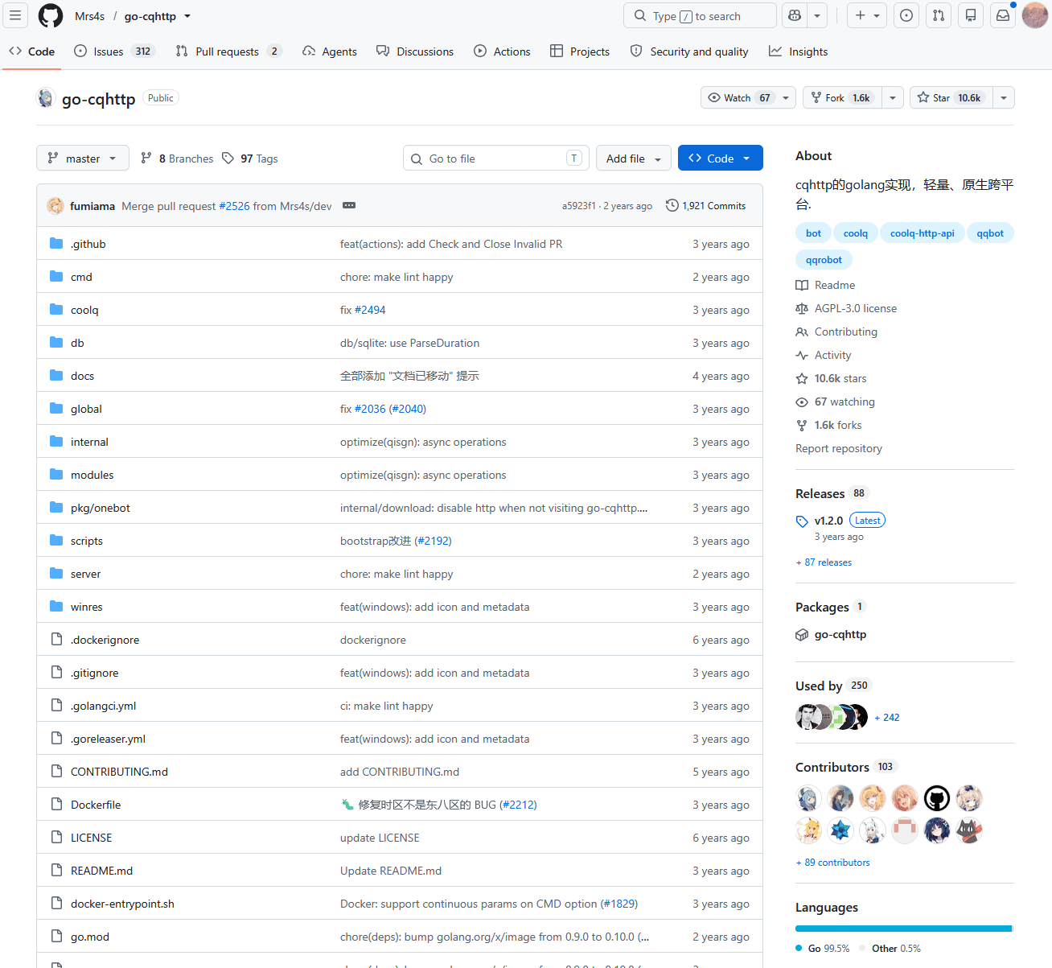Open the fumiama author avatar

tap(55, 206)
